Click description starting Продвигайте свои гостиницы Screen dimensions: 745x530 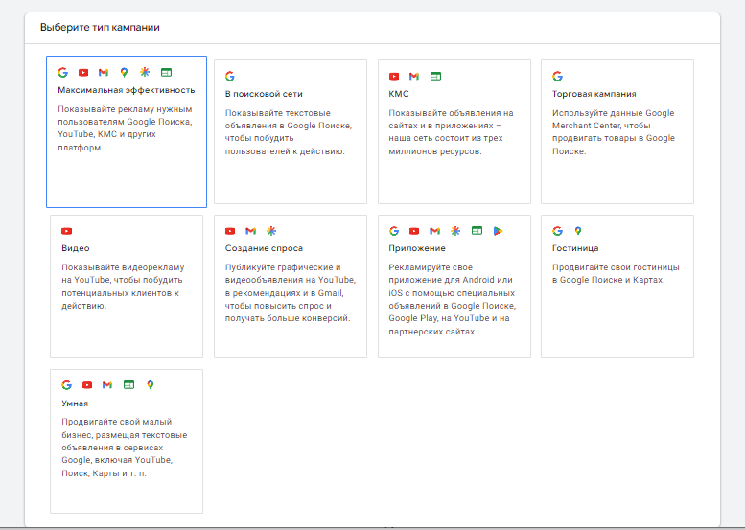[616, 273]
